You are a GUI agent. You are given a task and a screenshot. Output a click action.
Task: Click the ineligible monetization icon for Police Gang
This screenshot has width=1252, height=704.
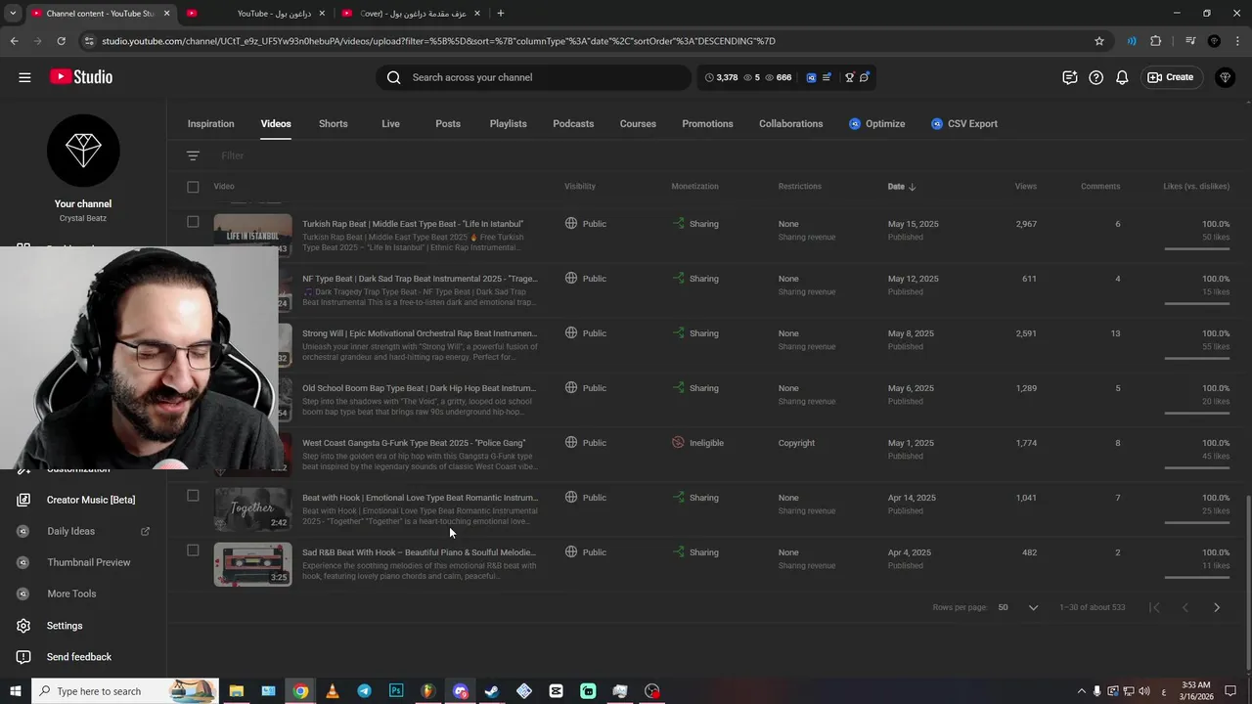point(678,443)
